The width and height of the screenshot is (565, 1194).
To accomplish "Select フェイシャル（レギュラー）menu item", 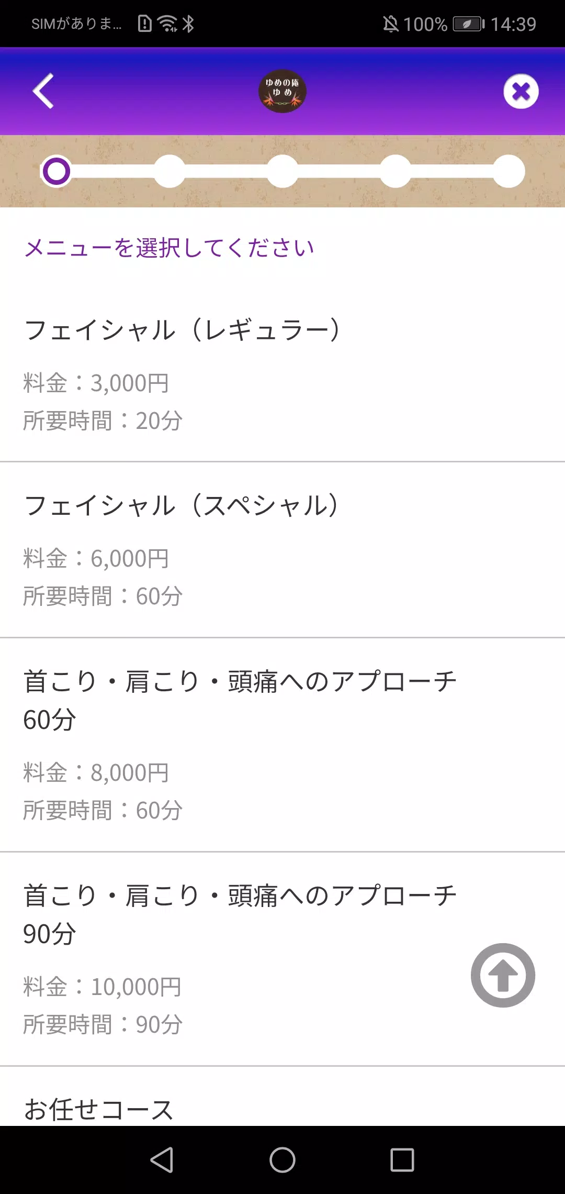I will pyautogui.click(x=282, y=373).
